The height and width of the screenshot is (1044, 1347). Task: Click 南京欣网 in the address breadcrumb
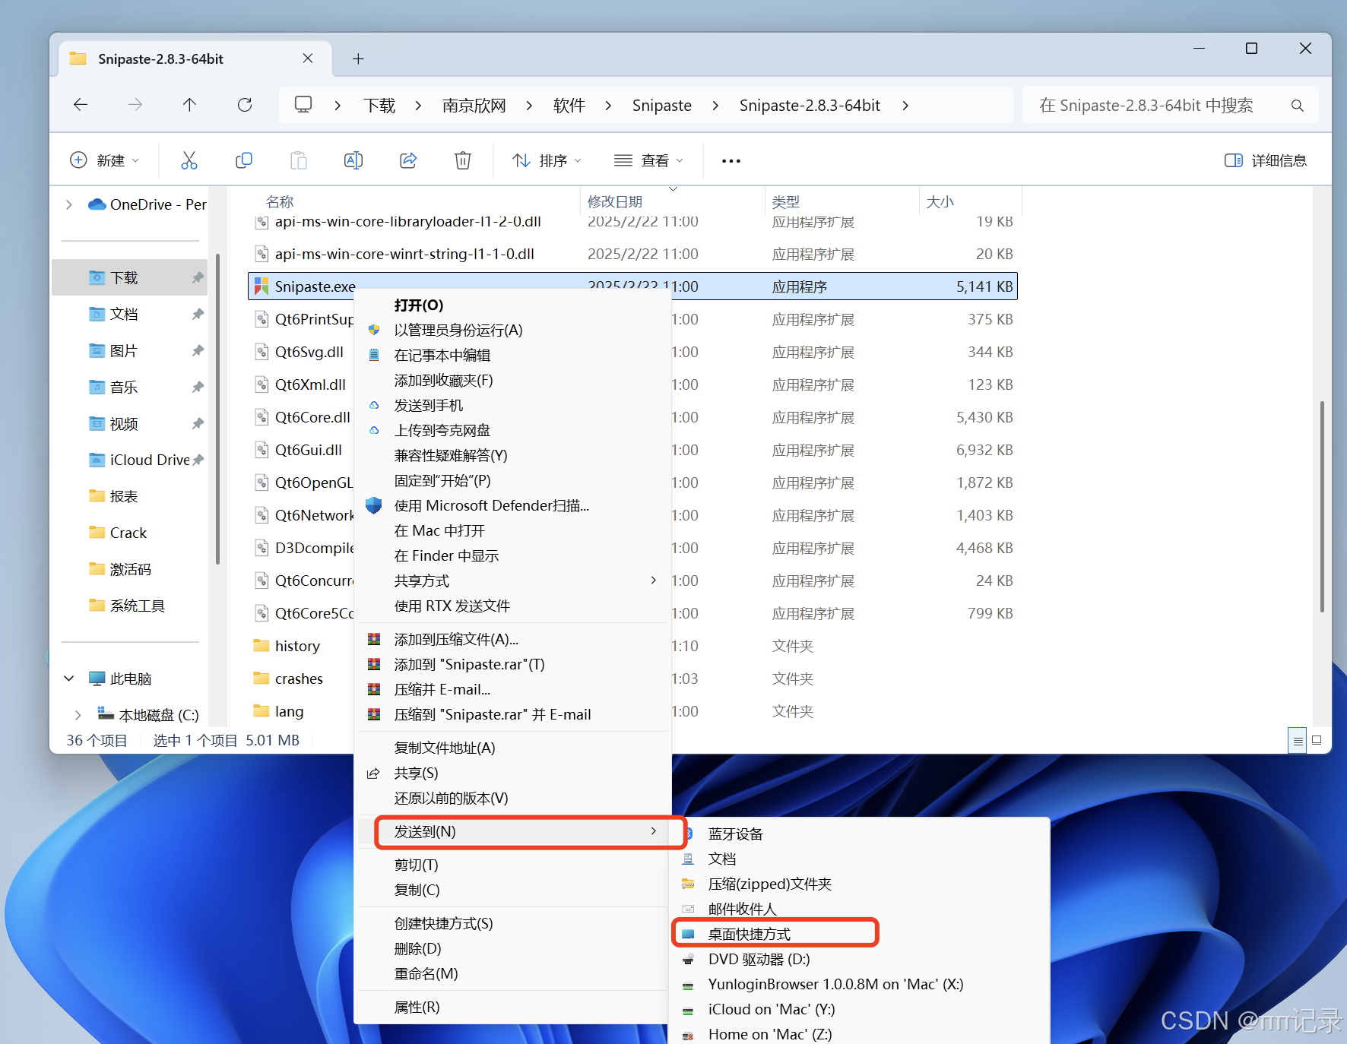tap(474, 106)
